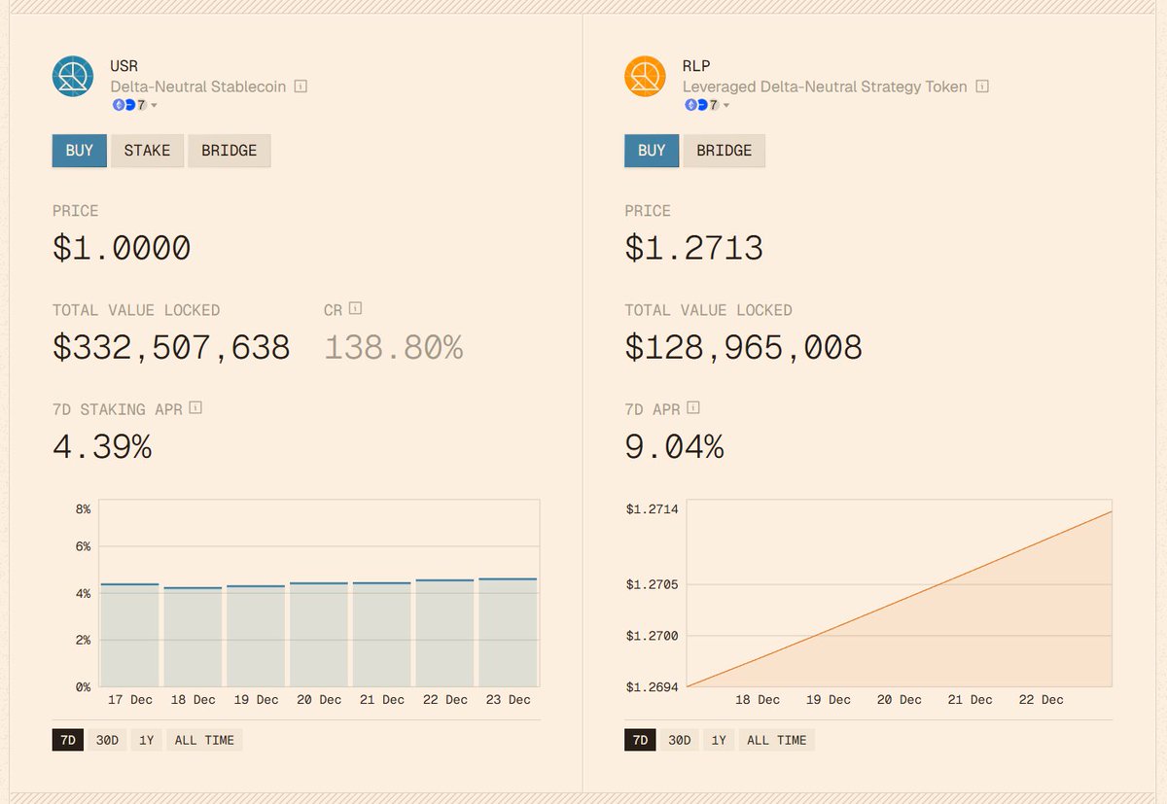Select All Time range on USR chart

tap(204, 740)
